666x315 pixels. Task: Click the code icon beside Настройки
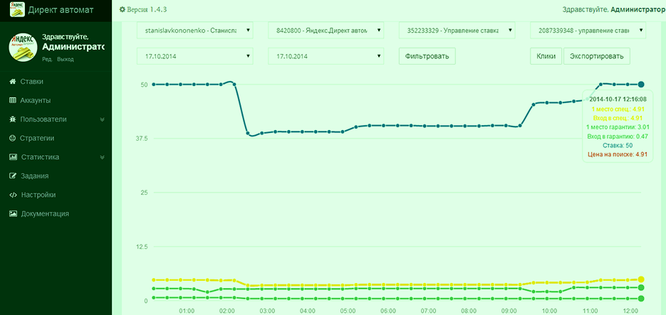pos(13,195)
